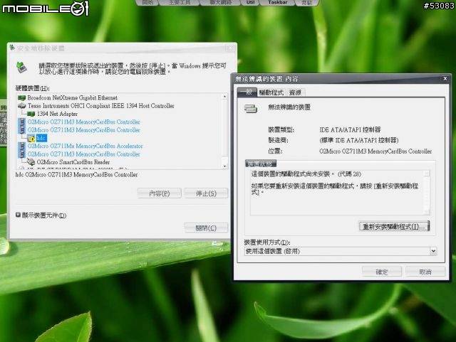
Task: Select the hdc device in the hardware list
Action: coord(41,138)
